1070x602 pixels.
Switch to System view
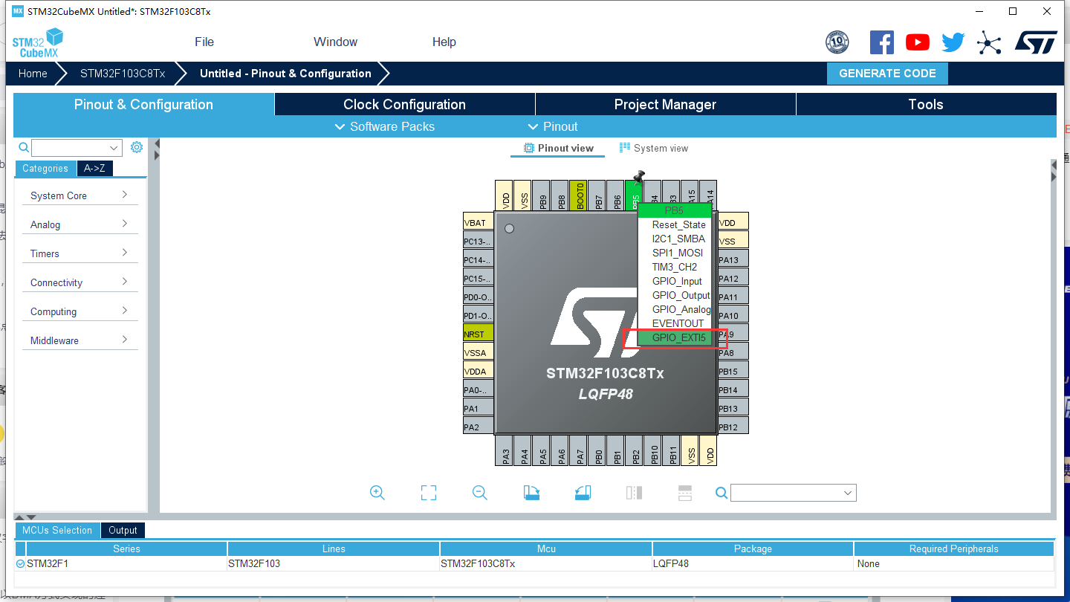click(654, 148)
